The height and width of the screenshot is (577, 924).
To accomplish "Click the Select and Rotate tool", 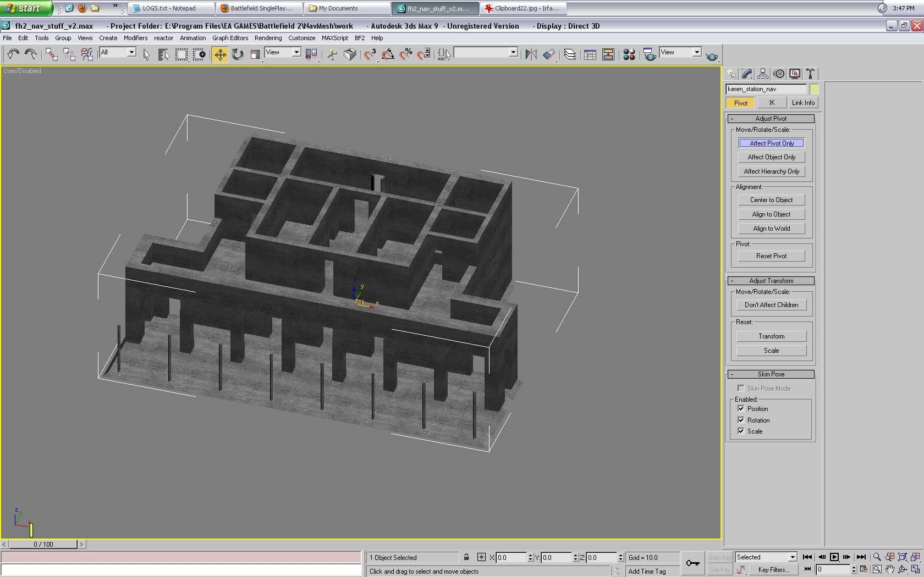I will (238, 54).
